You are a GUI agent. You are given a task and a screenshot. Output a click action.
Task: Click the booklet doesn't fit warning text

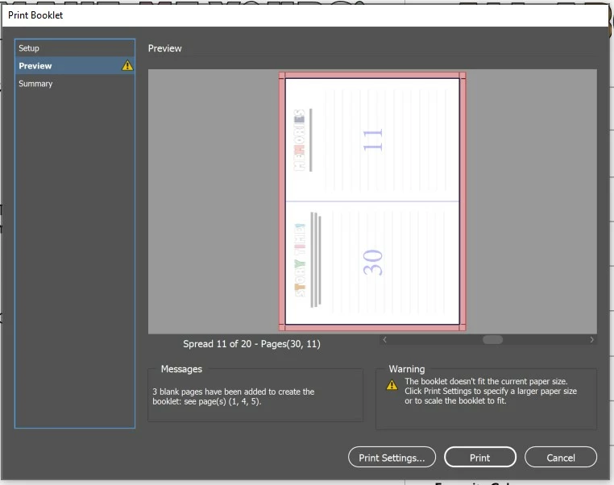pos(491,391)
